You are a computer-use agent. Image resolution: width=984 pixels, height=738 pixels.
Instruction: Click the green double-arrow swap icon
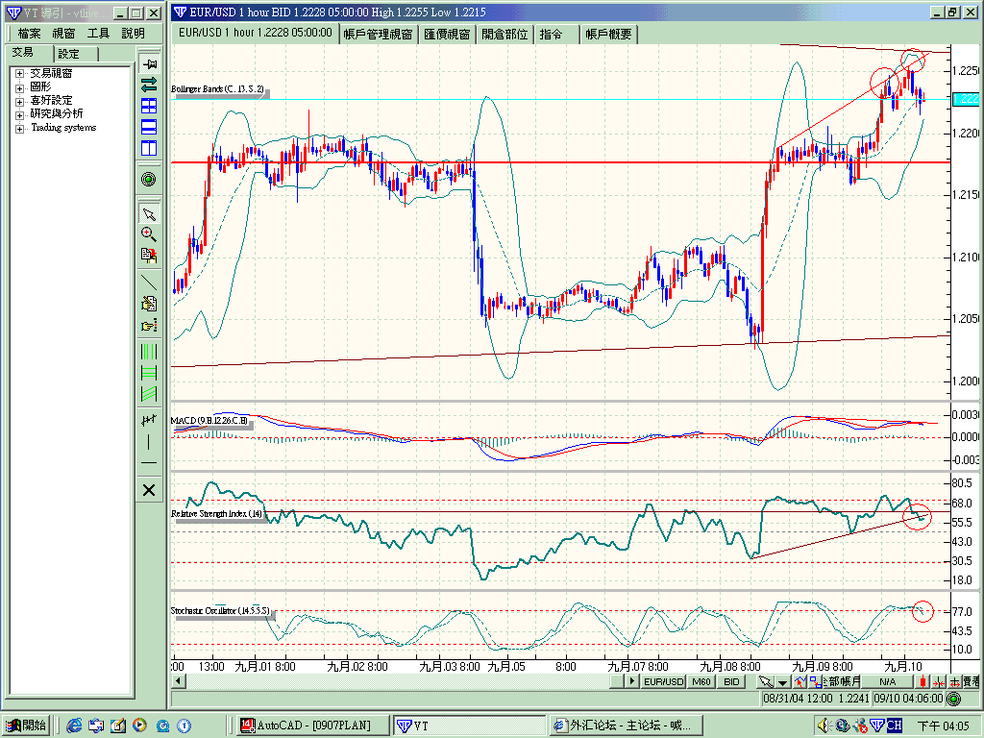148,85
